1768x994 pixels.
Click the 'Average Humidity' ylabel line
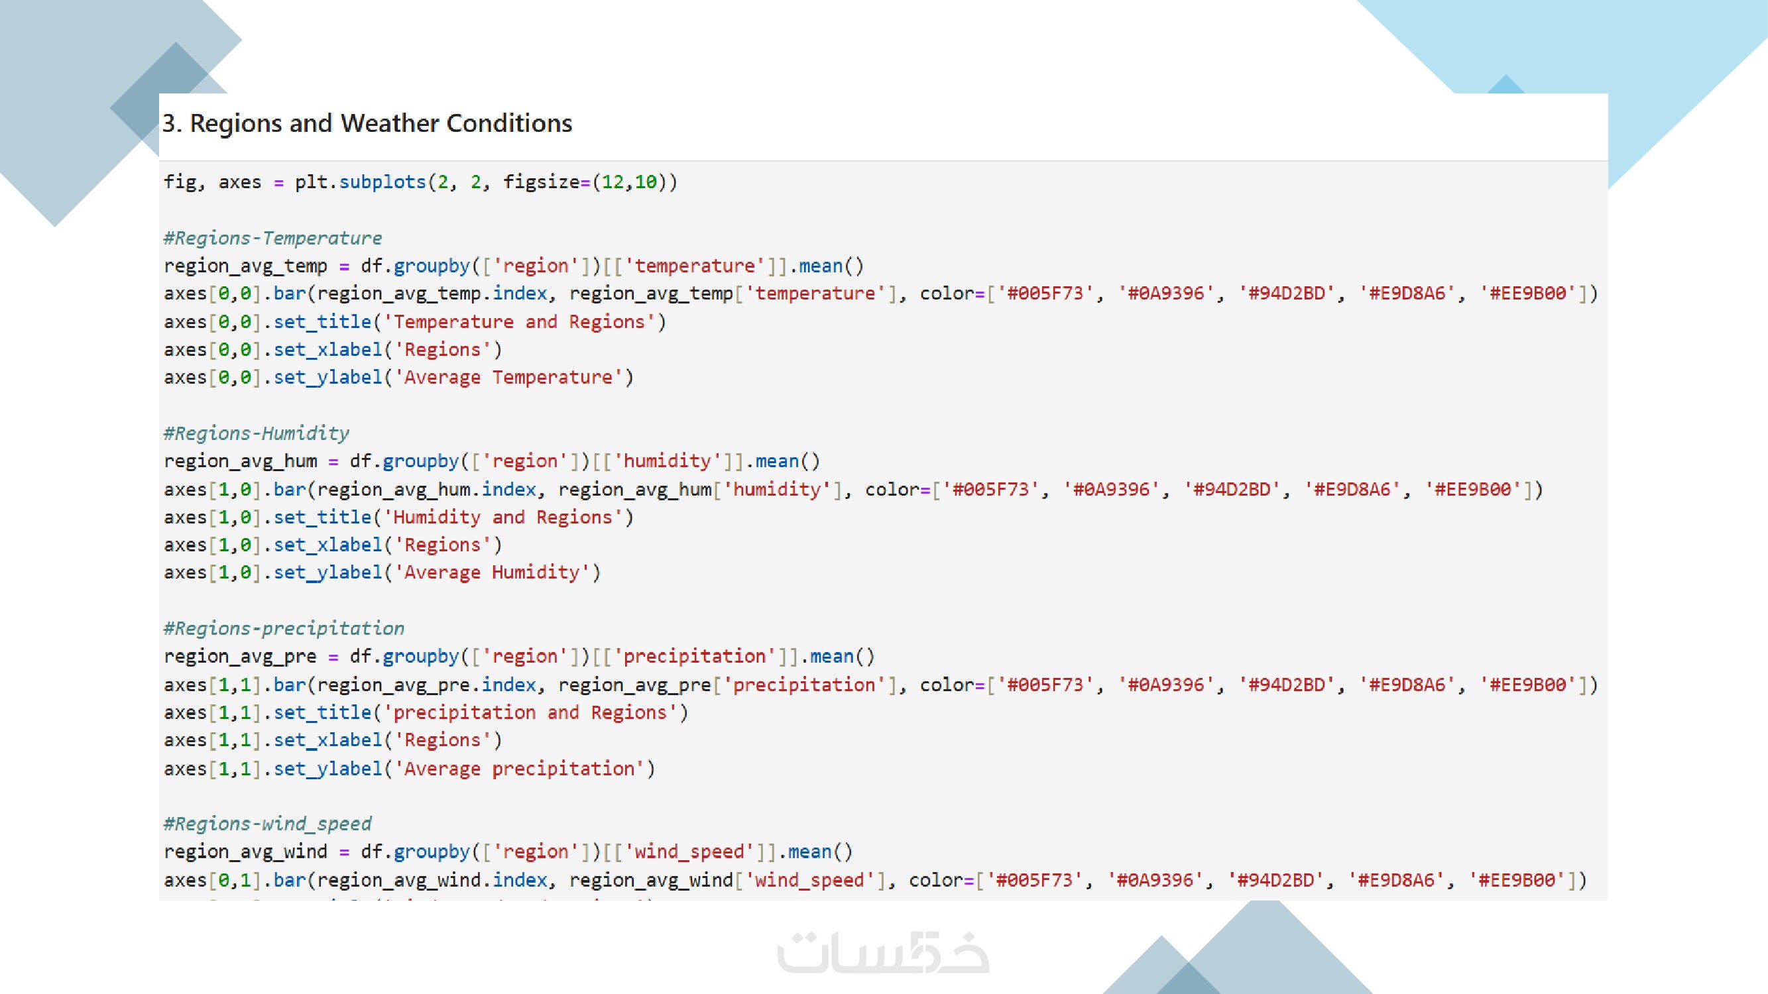point(382,573)
